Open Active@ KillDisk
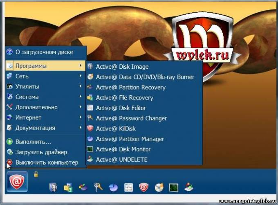This screenshot has height=205, width=278. pos(144,128)
